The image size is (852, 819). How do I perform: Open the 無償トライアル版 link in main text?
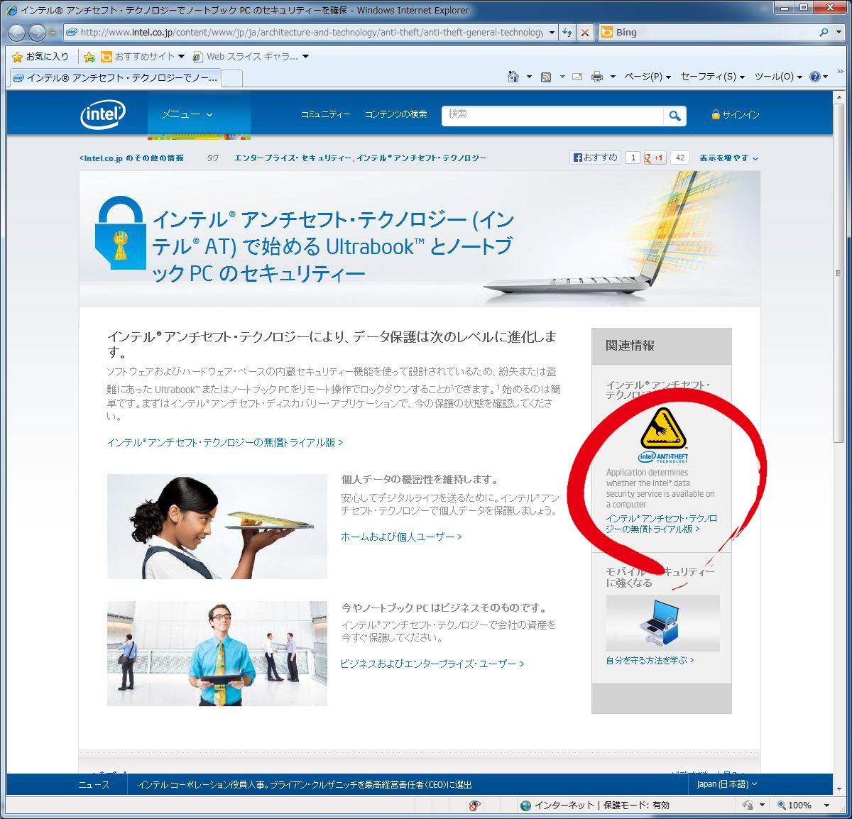(225, 442)
